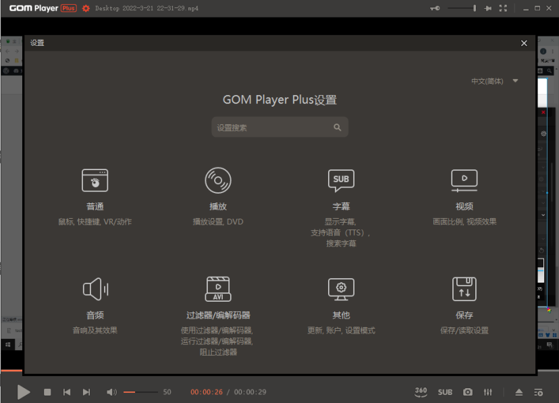
Task: Open the 过滤器/编解码器 AVI icon
Action: pyautogui.click(x=218, y=289)
